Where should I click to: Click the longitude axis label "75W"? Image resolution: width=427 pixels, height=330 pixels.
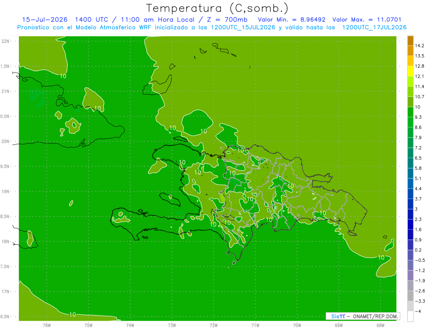(x=89, y=325)
